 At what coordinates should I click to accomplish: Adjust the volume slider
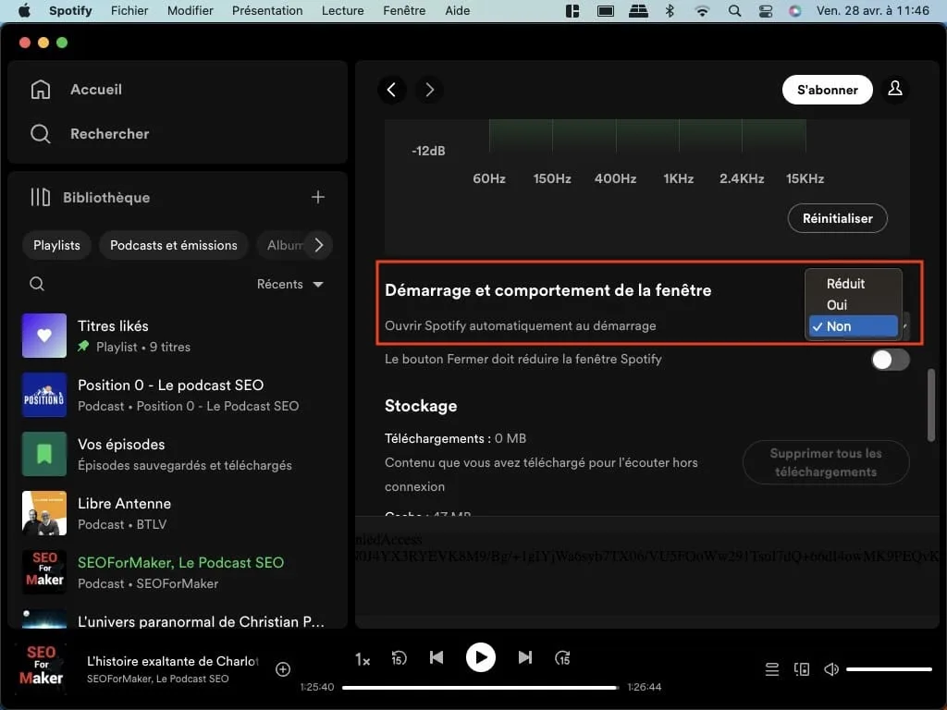coord(889,668)
